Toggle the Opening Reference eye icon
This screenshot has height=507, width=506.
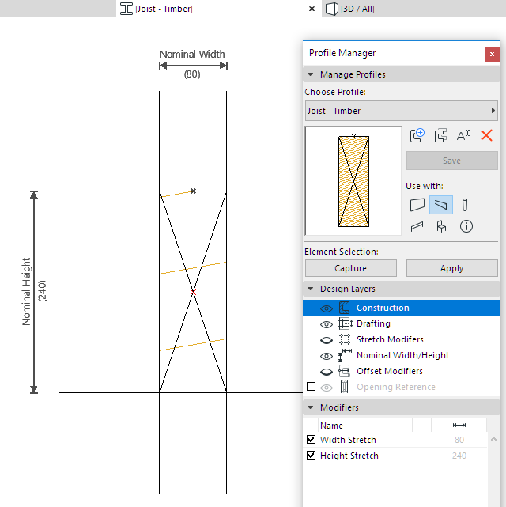pyautogui.click(x=327, y=388)
